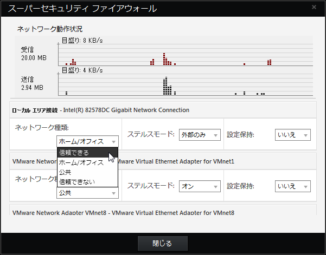Expand local area connection 設定保持 dropdown
Viewport: 326px width, 255px height.
coord(292,135)
